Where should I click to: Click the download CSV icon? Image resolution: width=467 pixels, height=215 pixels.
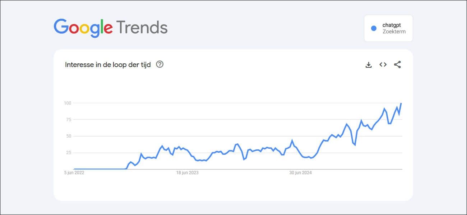[x=369, y=64]
